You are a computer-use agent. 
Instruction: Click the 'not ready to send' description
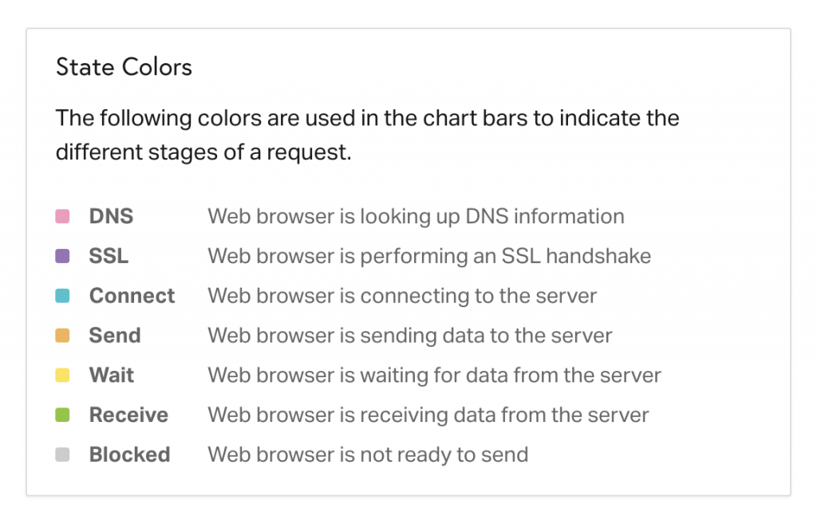click(368, 455)
